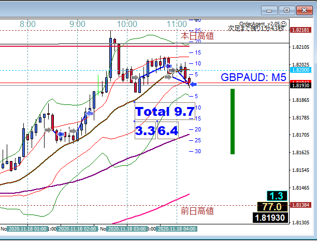Click the blue 30 pip scale label
This screenshot has width=317, height=241.
(198, 151)
